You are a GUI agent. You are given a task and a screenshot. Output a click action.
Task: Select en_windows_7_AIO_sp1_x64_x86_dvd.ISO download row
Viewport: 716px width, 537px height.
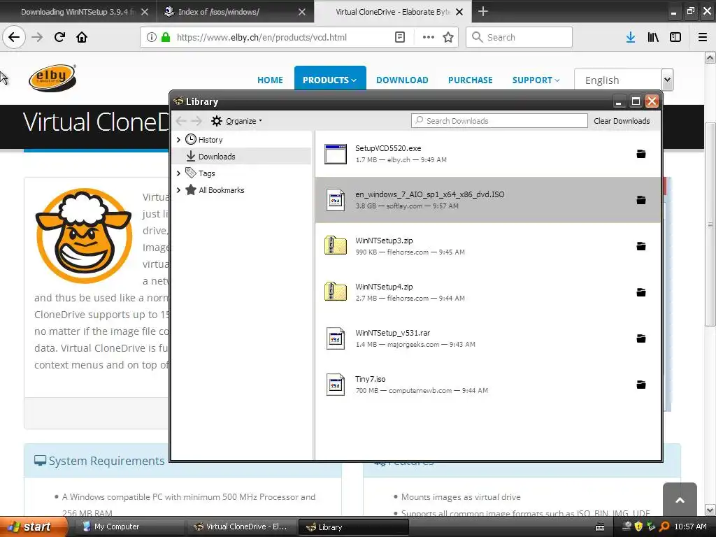(x=487, y=200)
